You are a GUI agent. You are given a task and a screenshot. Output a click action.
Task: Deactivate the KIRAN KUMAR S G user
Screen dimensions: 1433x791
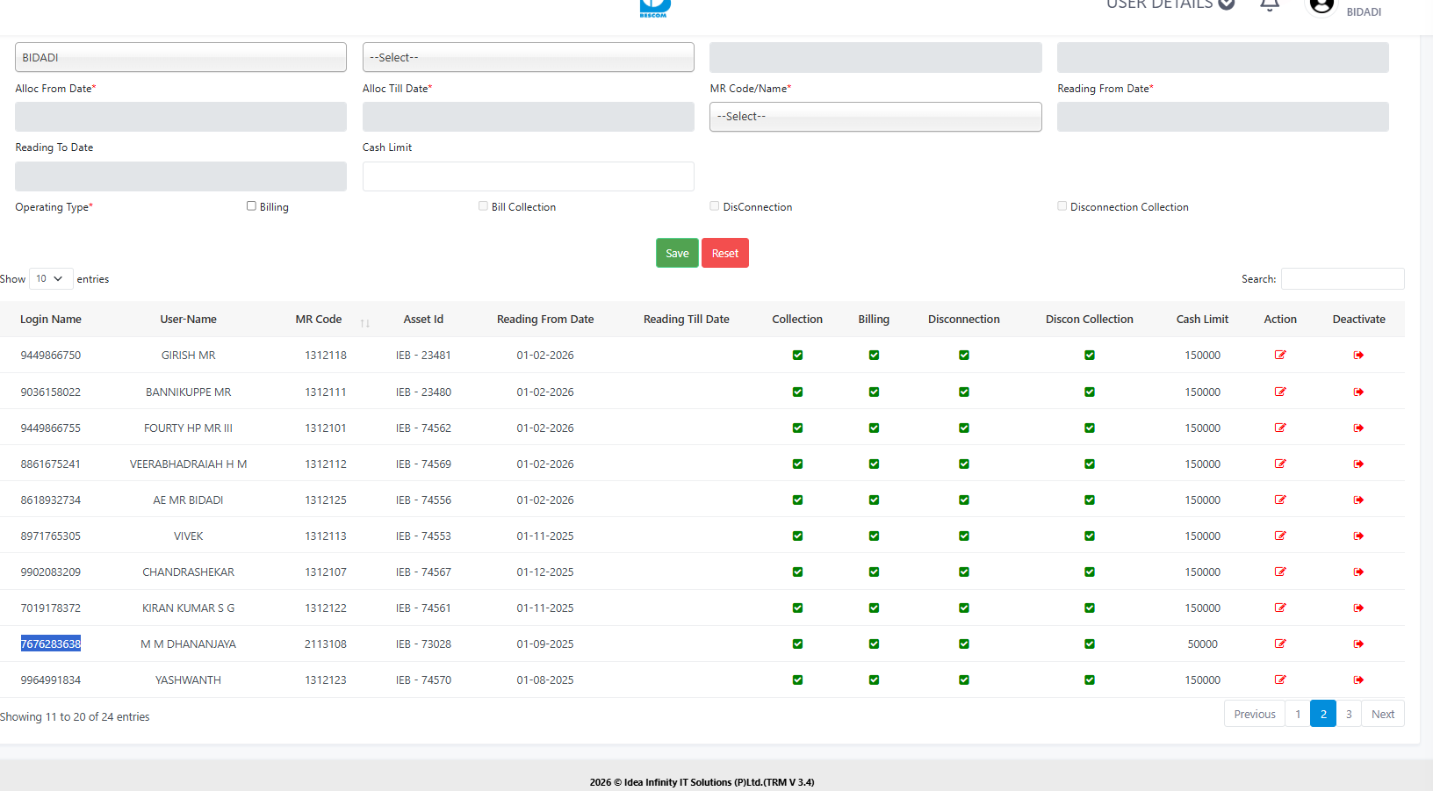pyautogui.click(x=1358, y=608)
